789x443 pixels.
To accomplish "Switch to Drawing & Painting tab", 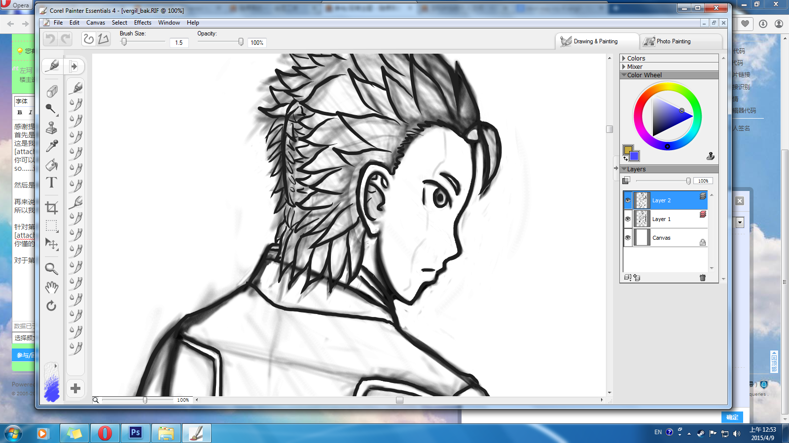I will (x=597, y=41).
